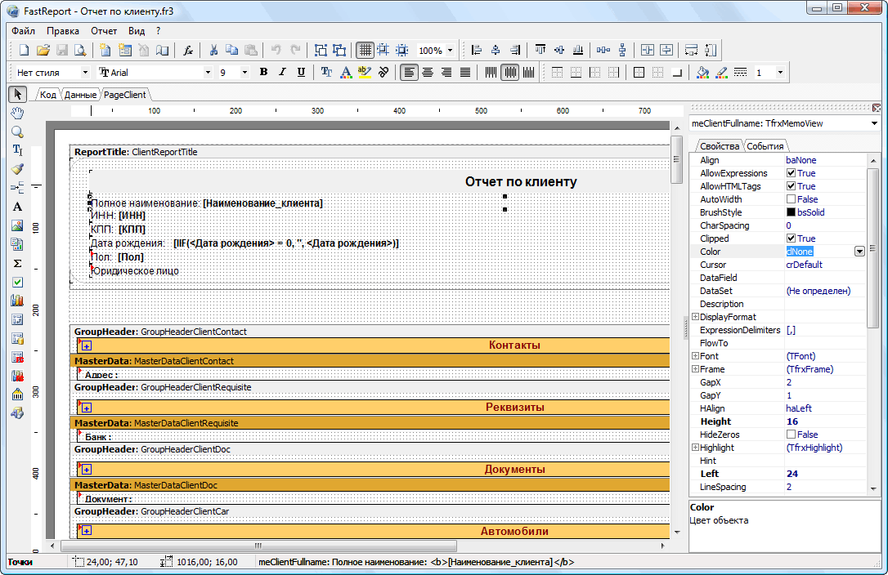The height and width of the screenshot is (575, 888).
Task: Open the object selector meClientFullname dropdown
Action: pos(874,123)
